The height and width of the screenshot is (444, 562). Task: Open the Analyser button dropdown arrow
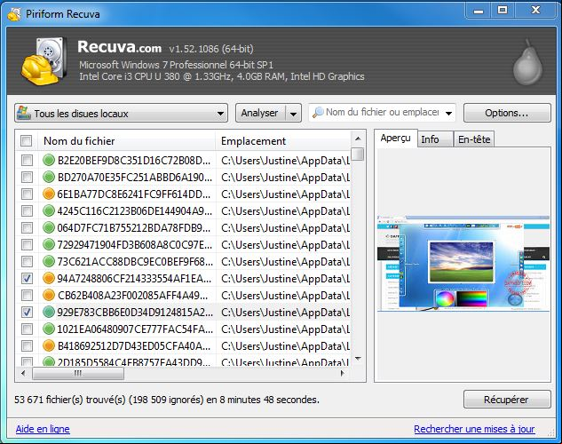tap(294, 114)
